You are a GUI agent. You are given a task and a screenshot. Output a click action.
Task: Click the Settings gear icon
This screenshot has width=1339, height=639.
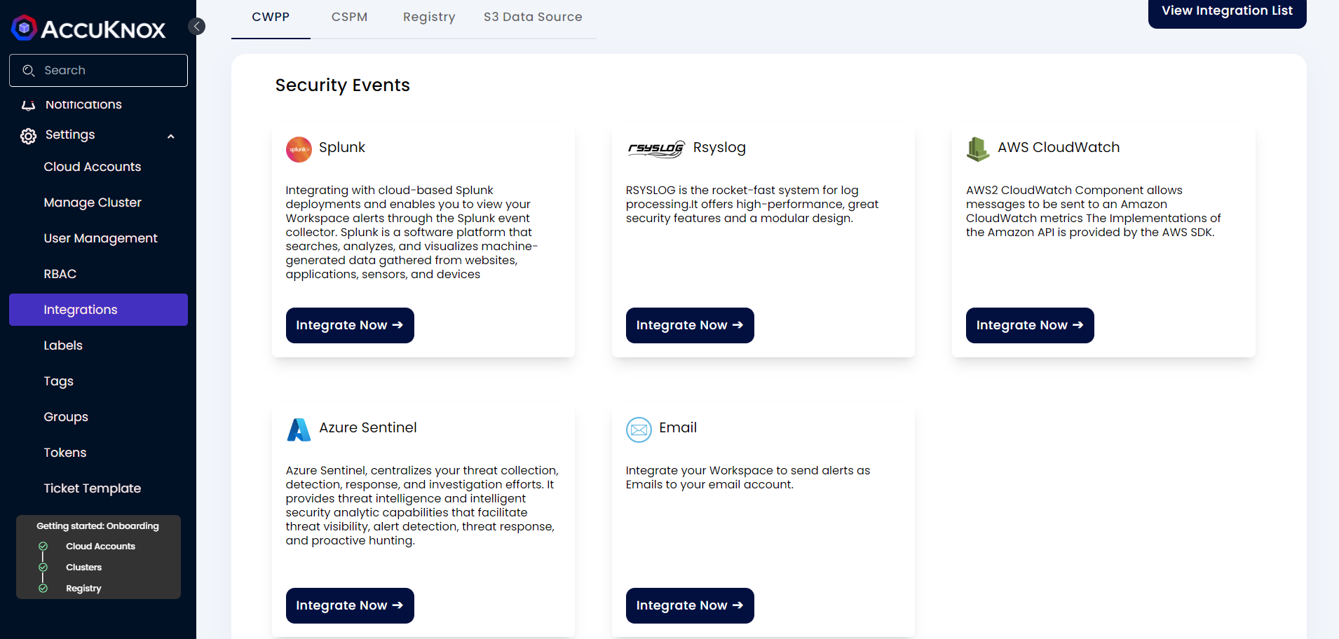coord(28,136)
